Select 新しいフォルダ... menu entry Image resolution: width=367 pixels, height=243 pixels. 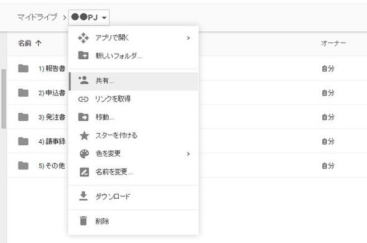(133, 56)
